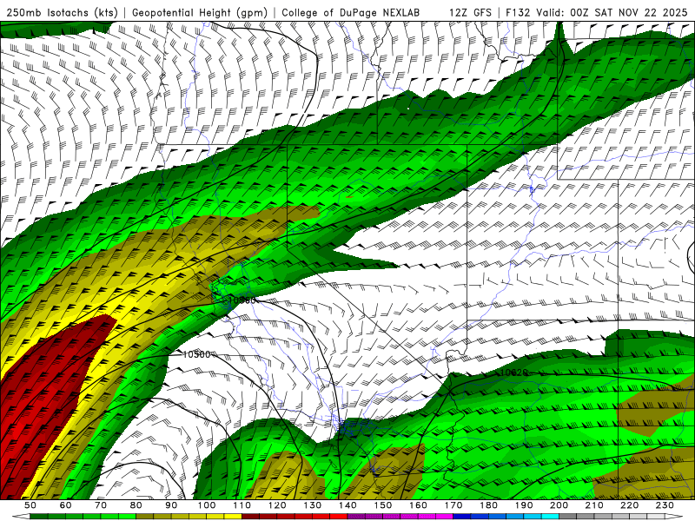The height and width of the screenshot is (521, 695).
Task: Click the 90 value on the color scale
Action: (171, 505)
